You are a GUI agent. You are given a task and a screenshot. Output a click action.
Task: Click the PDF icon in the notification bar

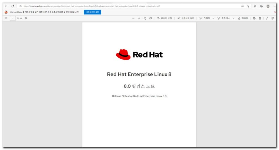(x=6, y=12)
